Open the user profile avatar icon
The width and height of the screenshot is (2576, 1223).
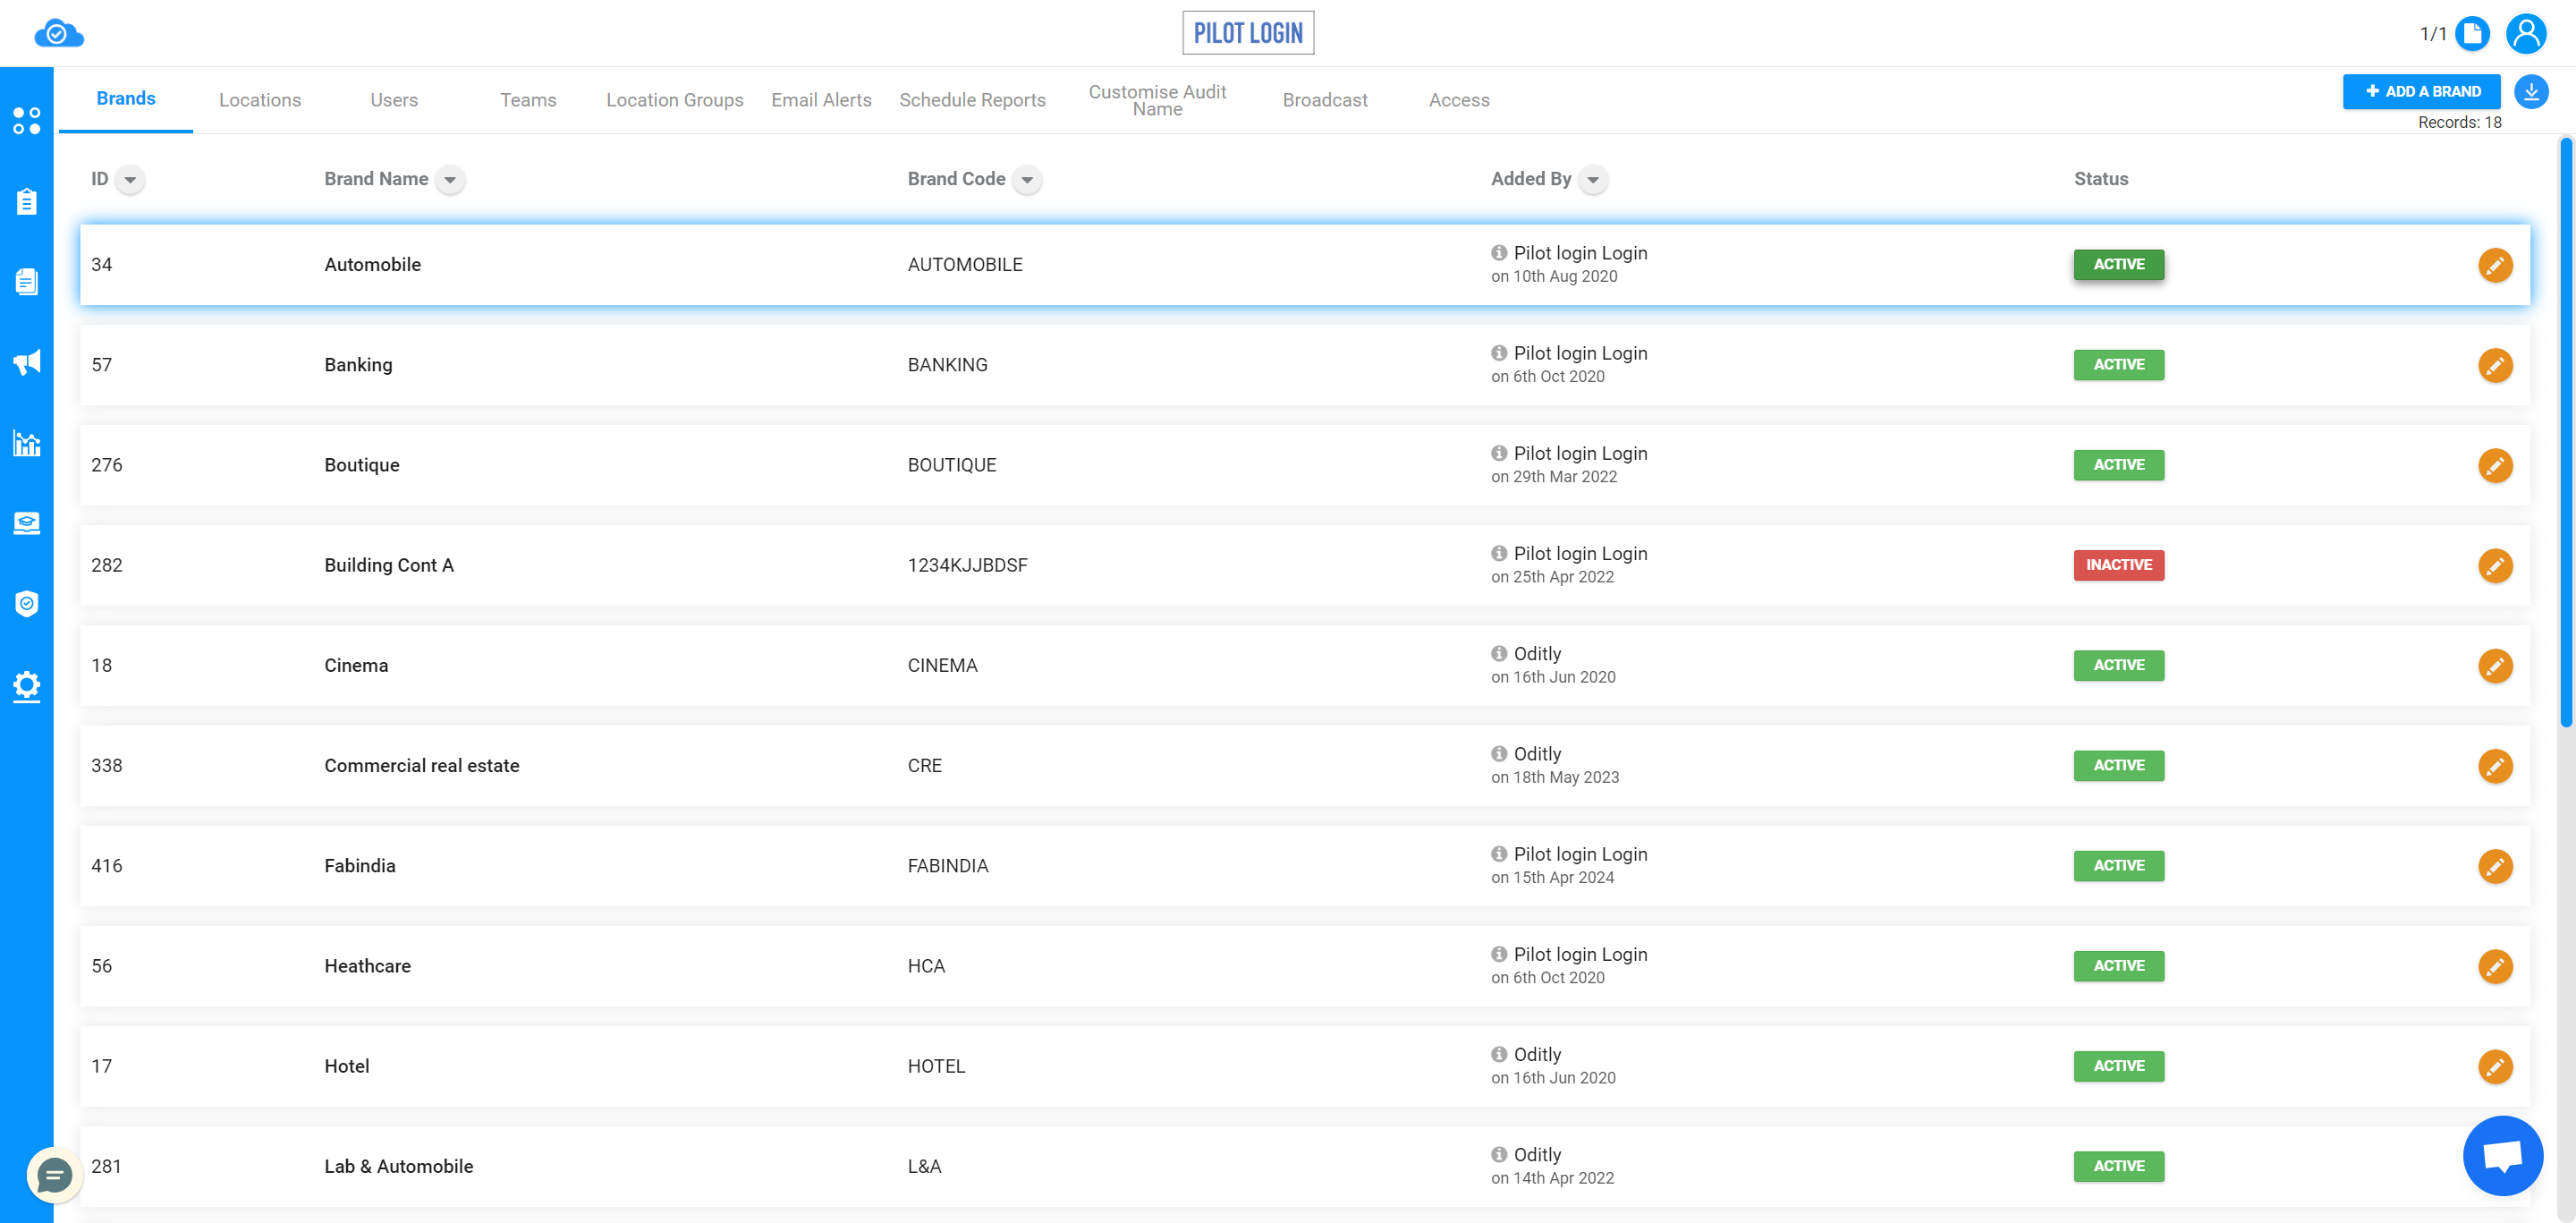tap(2526, 34)
